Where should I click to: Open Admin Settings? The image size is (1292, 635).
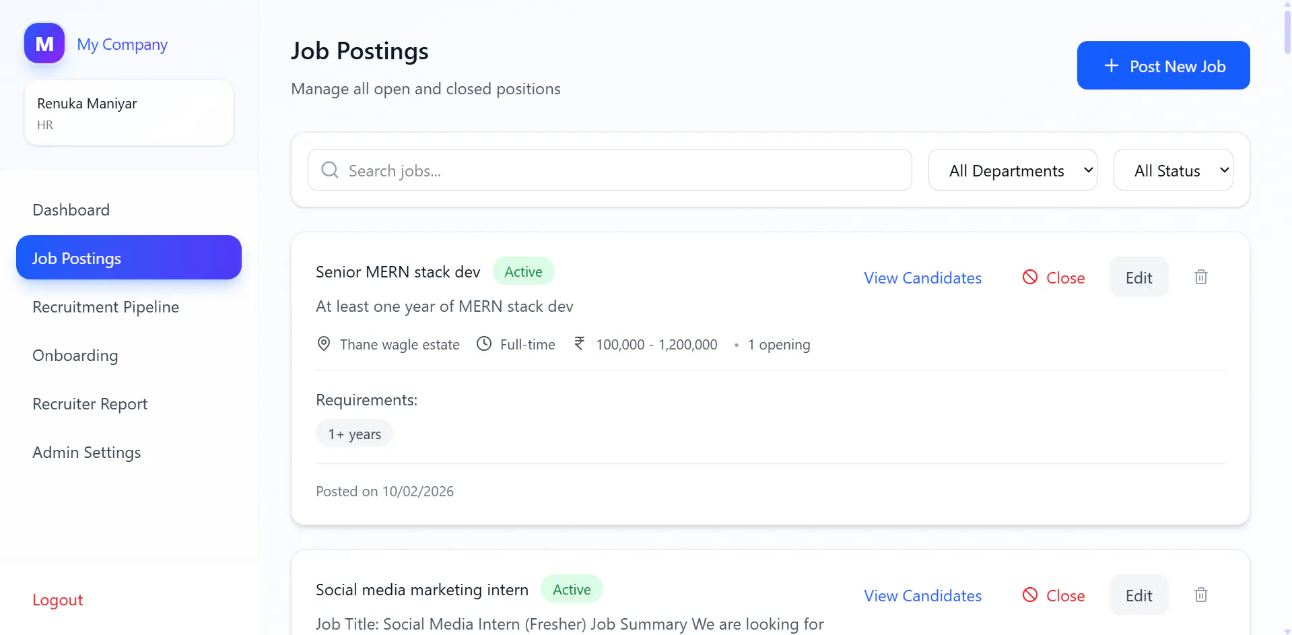click(129, 452)
